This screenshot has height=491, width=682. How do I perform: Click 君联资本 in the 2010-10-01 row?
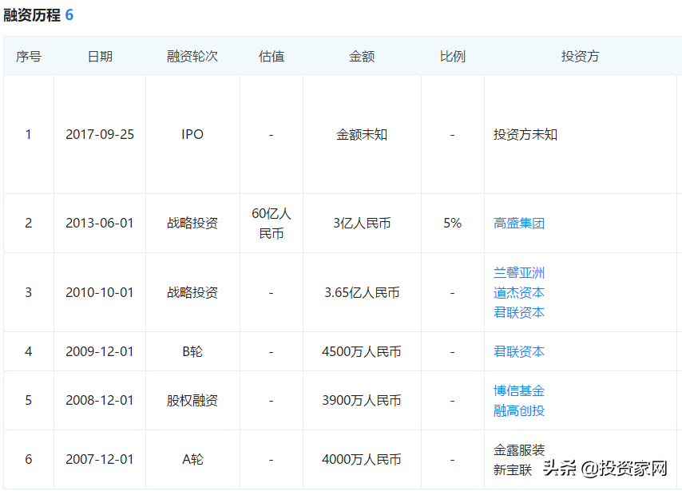click(x=519, y=313)
